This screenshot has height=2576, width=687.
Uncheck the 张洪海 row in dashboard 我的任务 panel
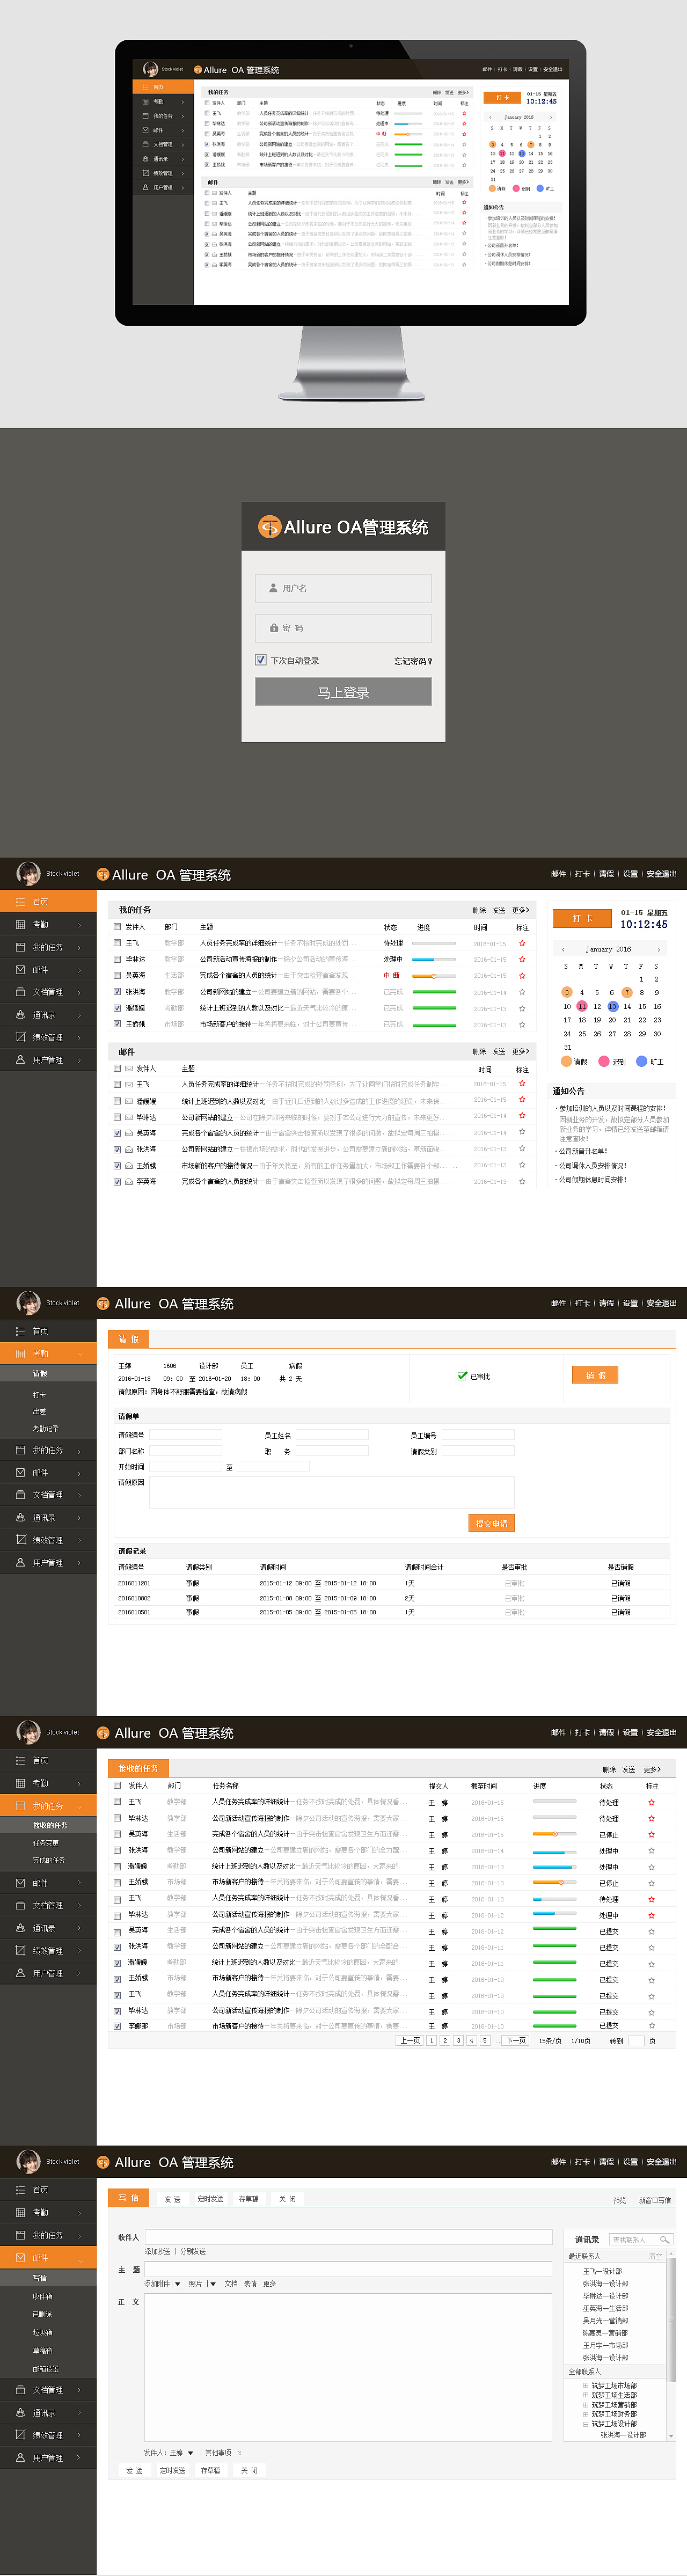coord(117,992)
